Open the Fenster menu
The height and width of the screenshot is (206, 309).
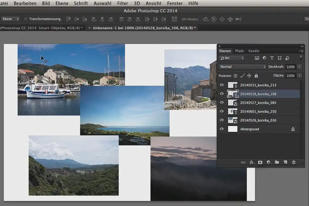175,3
